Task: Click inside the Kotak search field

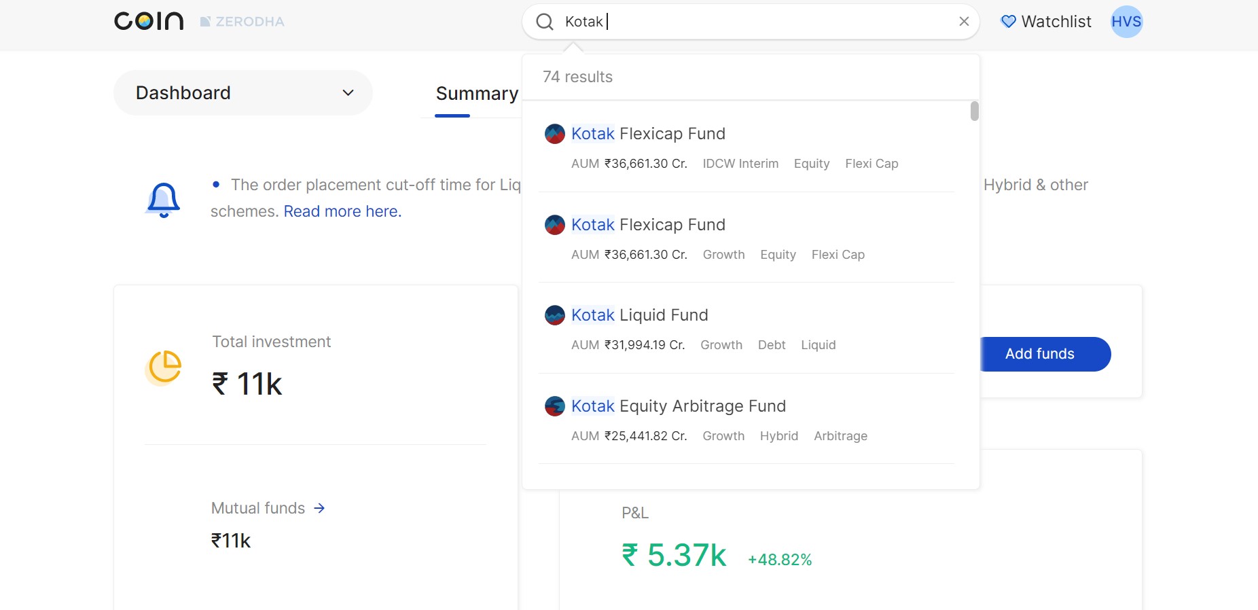Action: [751, 22]
